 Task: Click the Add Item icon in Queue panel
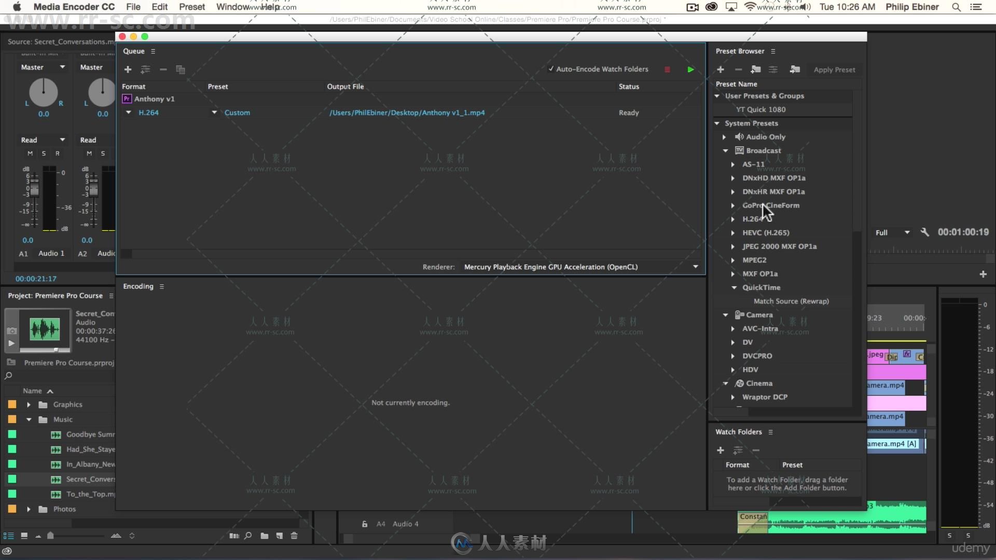128,70
